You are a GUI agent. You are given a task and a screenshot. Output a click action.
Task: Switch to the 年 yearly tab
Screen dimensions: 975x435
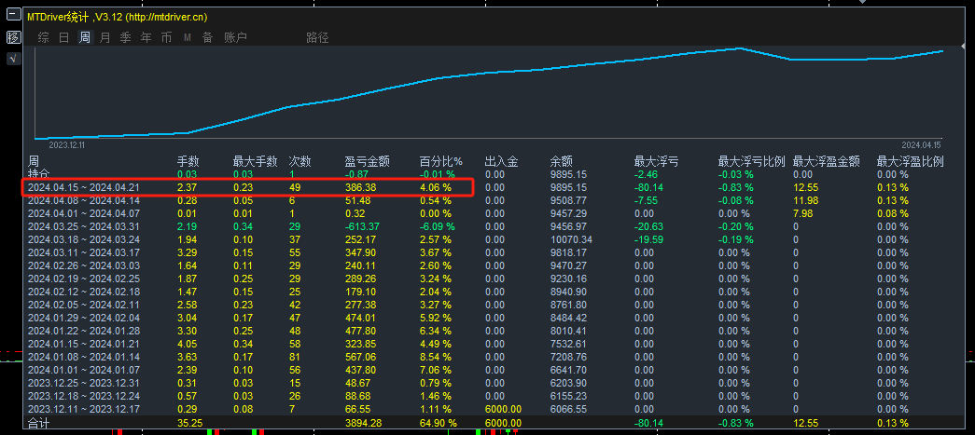[146, 38]
